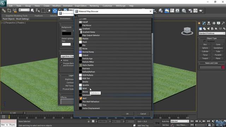Open the Customize menu

107,6
